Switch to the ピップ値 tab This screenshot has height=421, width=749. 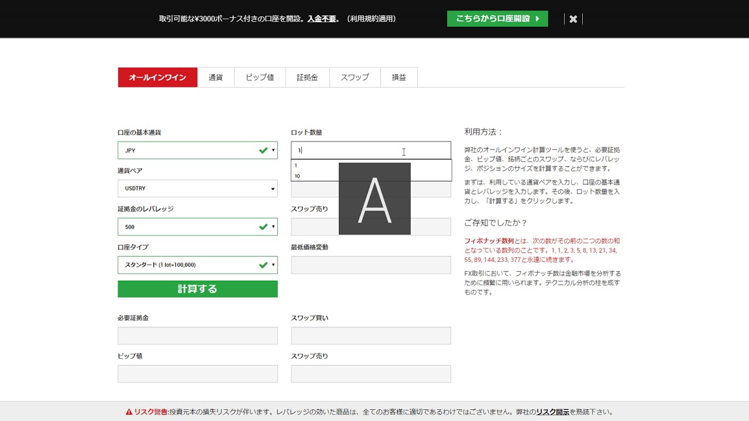(260, 77)
